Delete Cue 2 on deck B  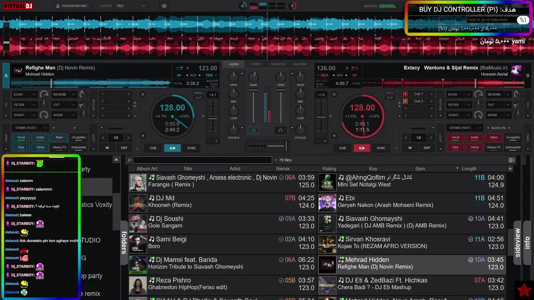431,101
